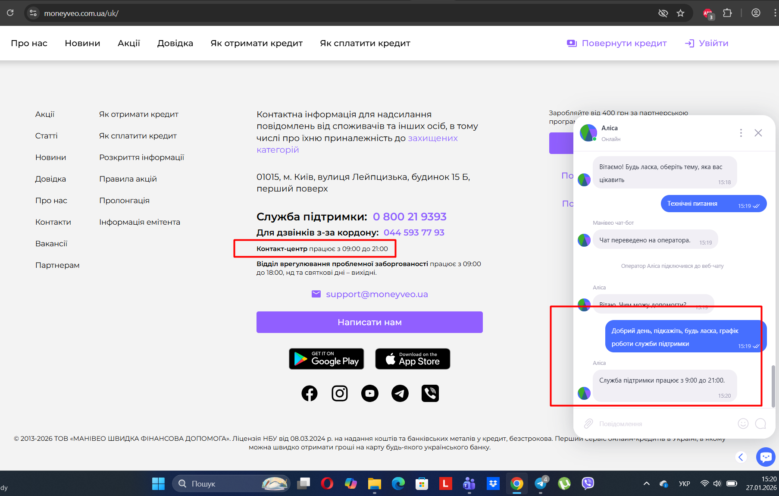This screenshot has width=779, height=496.
Task: Click the phone number 044 593 77 93
Action: click(414, 232)
